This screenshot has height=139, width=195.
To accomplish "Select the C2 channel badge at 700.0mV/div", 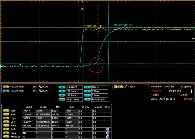I will [x=6, y=91].
